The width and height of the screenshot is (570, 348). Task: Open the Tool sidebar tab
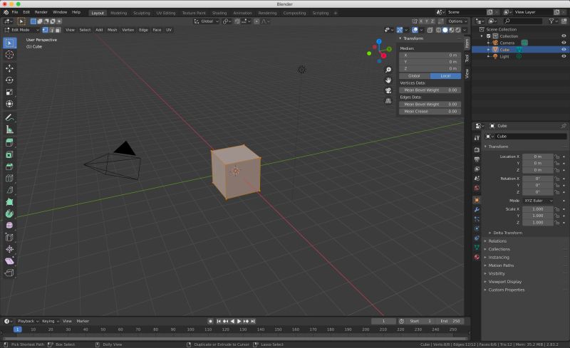(x=467, y=58)
